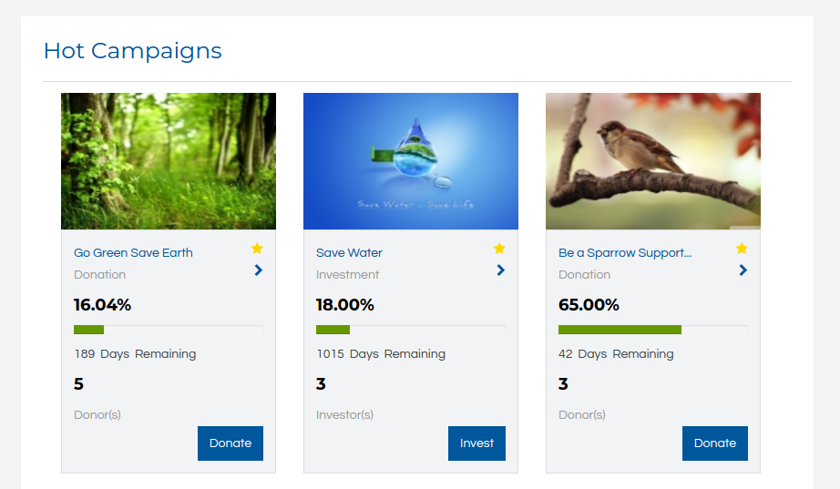Donate to Be a Sparrow Support campaign
Image resolution: width=840 pixels, height=489 pixels.
tap(714, 443)
